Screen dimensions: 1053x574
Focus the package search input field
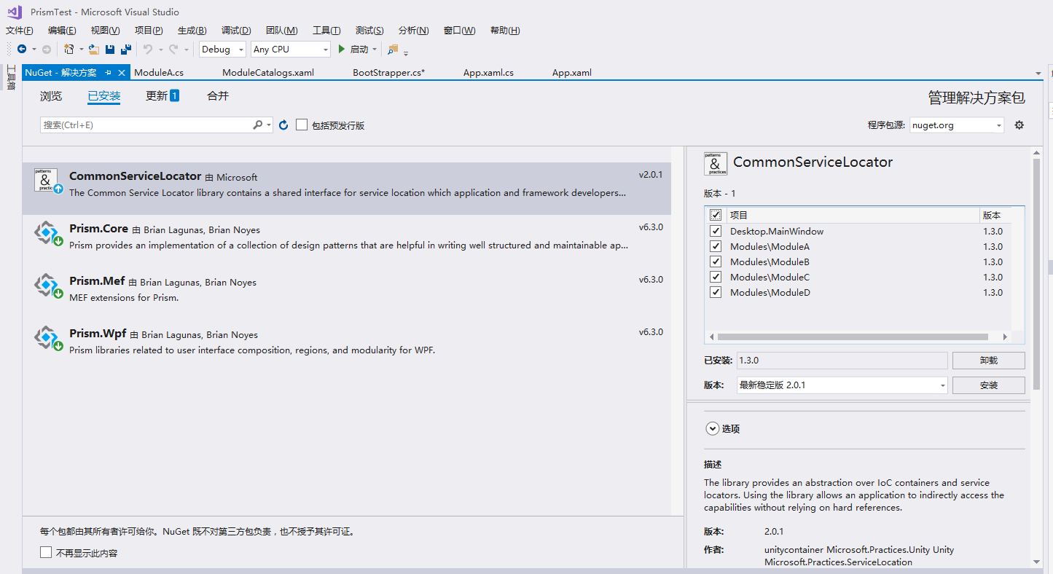coord(146,125)
